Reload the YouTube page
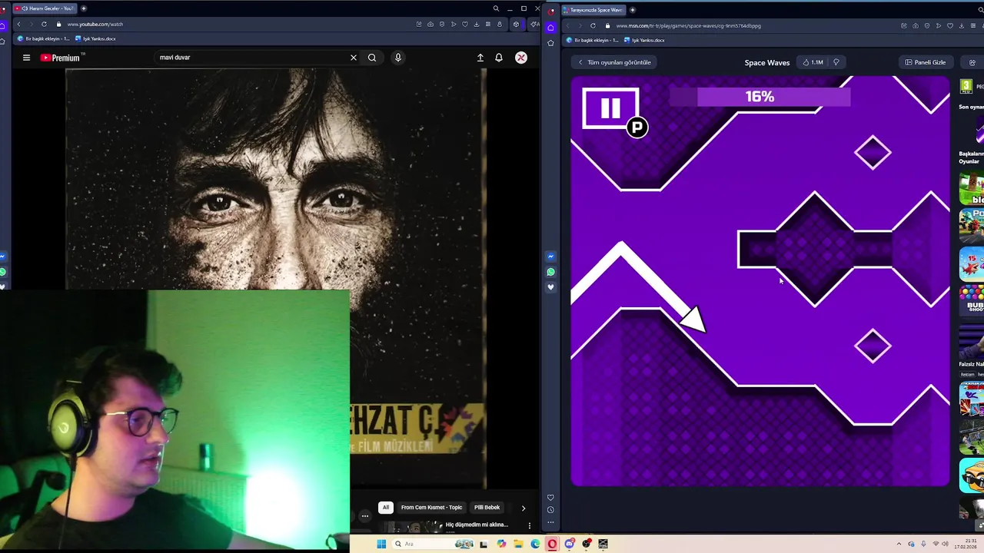The image size is (984, 553). (x=44, y=25)
